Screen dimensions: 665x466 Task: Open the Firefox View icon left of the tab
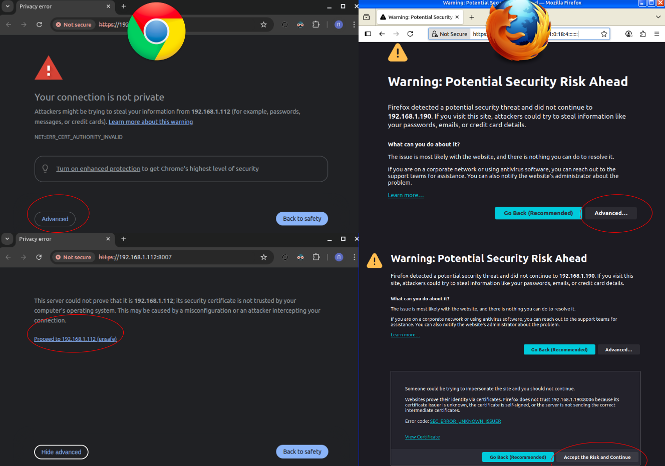(367, 17)
